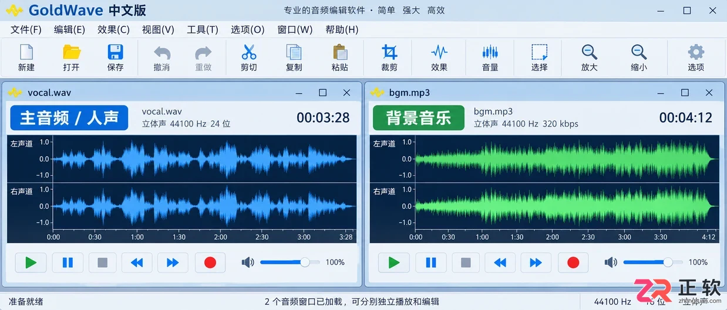Viewport: 727px width, 310px height.
Task: Click the 1:00 mark on vocal.wav timeline
Action: (137, 237)
